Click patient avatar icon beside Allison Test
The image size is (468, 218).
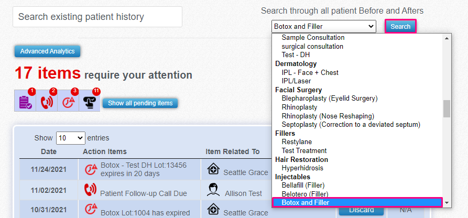coord(214,190)
